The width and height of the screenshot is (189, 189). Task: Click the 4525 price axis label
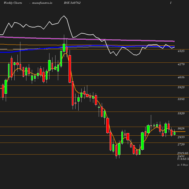tap(181, 51)
